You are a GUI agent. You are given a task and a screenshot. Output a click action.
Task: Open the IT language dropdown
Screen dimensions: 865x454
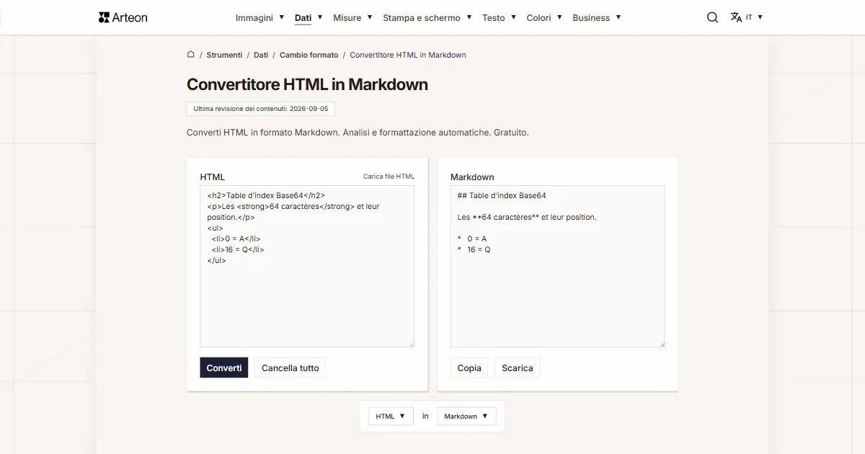tap(754, 17)
